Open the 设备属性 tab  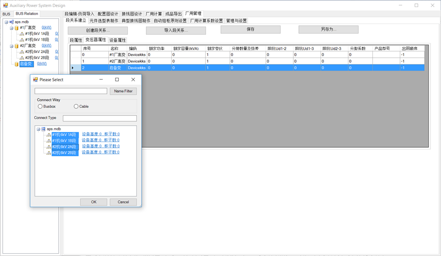tap(117, 40)
